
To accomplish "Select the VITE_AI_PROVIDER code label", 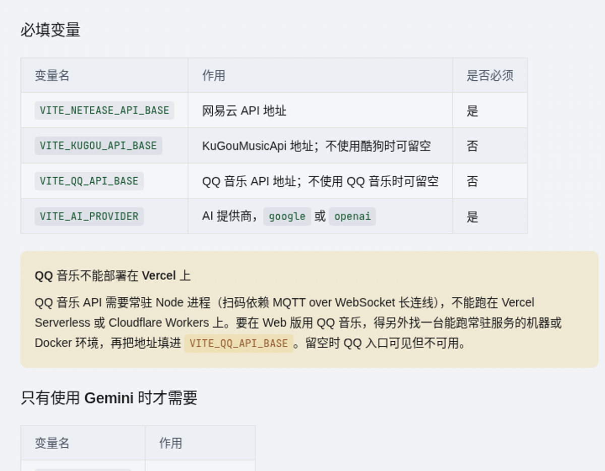I will (x=89, y=217).
